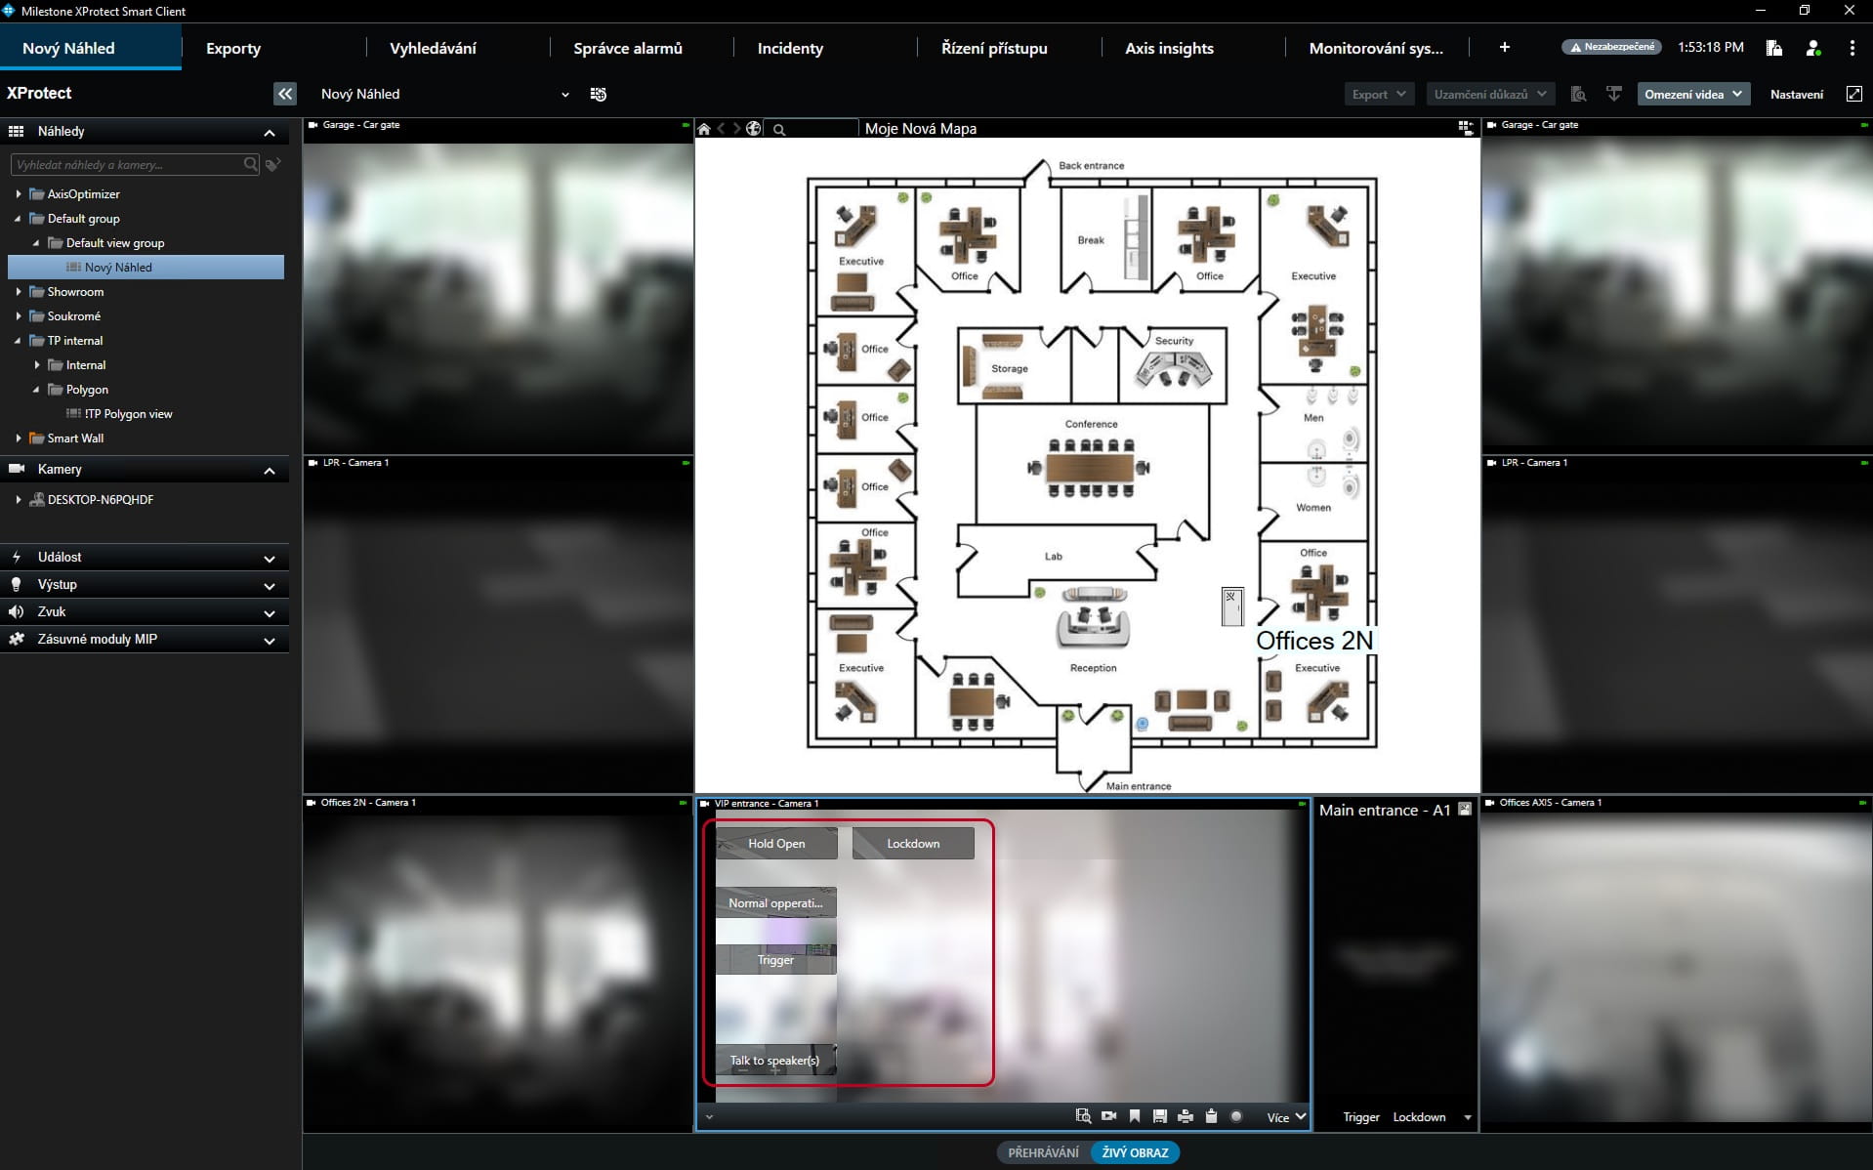Click the magnifier in the views search field
The image size is (1873, 1170).
[250, 164]
